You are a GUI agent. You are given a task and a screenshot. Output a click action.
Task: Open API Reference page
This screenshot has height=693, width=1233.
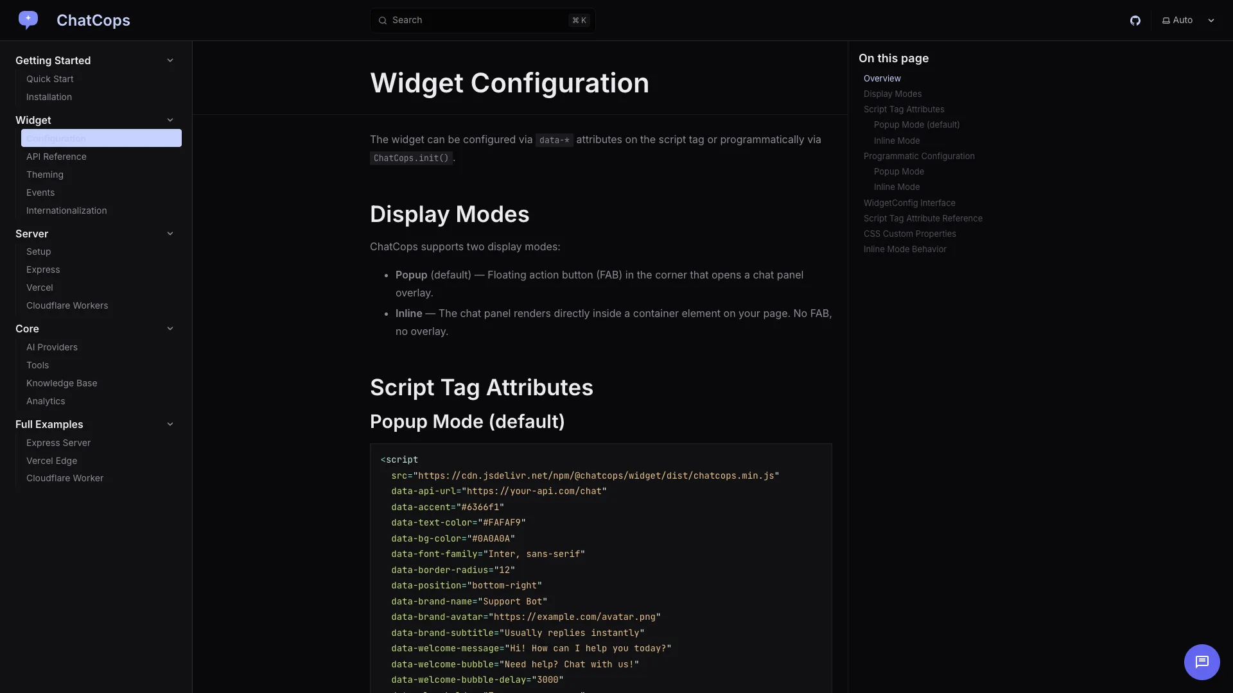(57, 157)
